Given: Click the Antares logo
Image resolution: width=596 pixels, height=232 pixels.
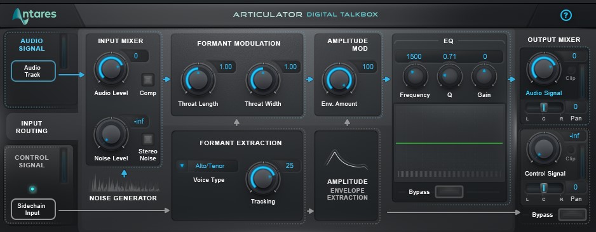Looking at the screenshot, I should click(x=34, y=16).
